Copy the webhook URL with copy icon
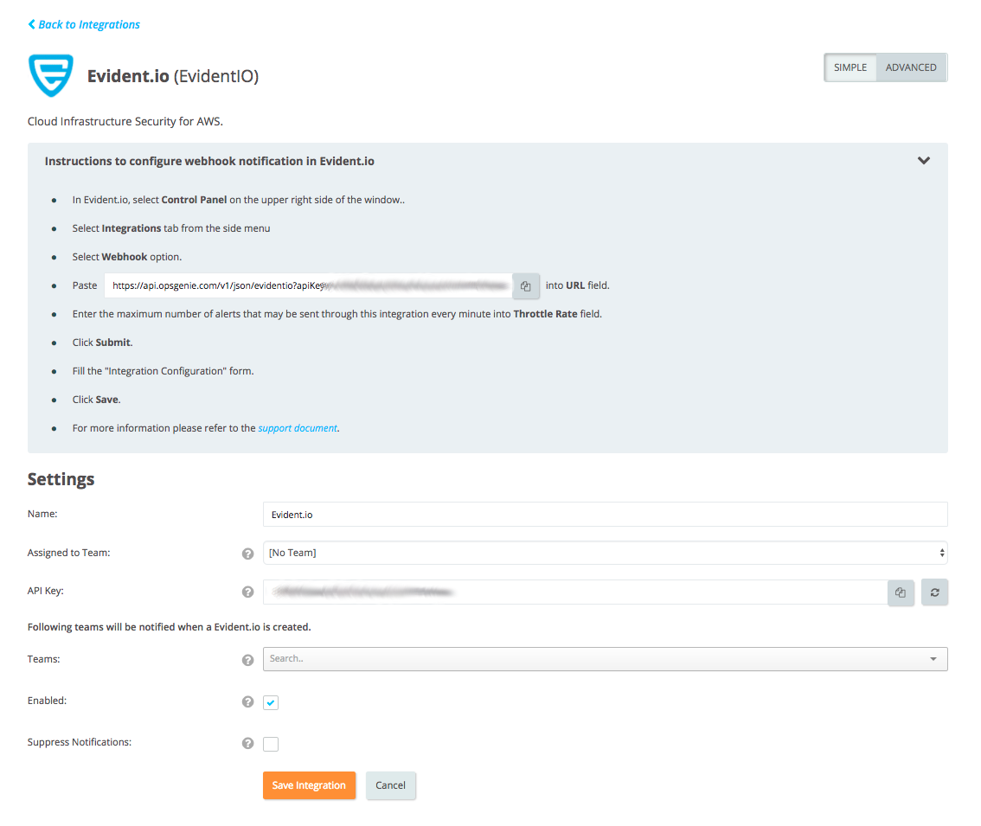Viewport: 981px width, 826px height. (x=526, y=286)
